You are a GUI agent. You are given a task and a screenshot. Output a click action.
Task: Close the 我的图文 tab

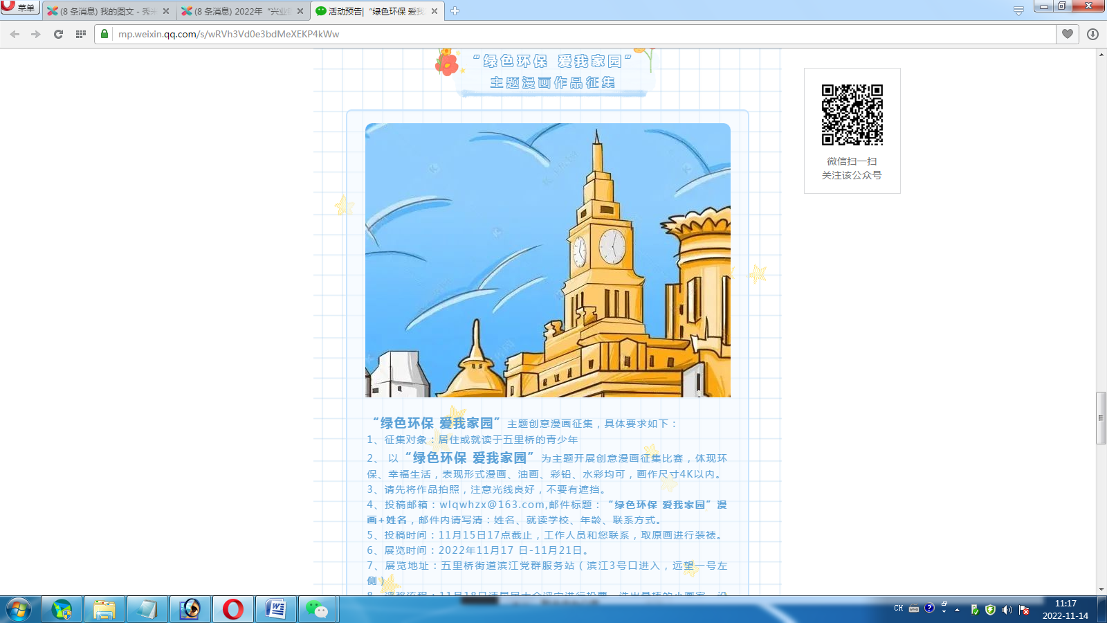pos(166,11)
